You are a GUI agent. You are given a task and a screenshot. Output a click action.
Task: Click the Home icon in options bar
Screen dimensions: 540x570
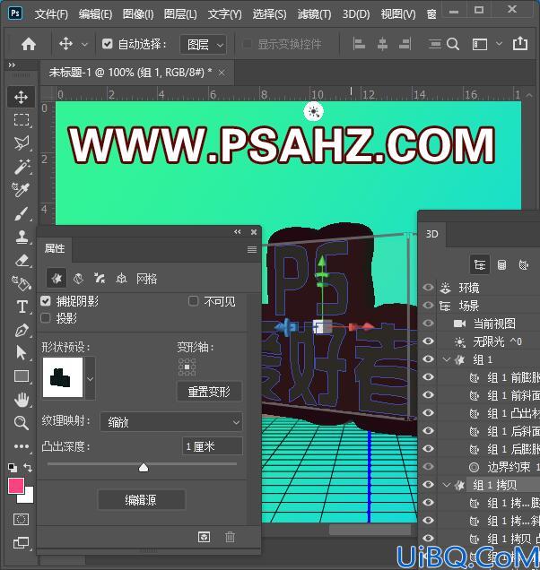coord(29,44)
